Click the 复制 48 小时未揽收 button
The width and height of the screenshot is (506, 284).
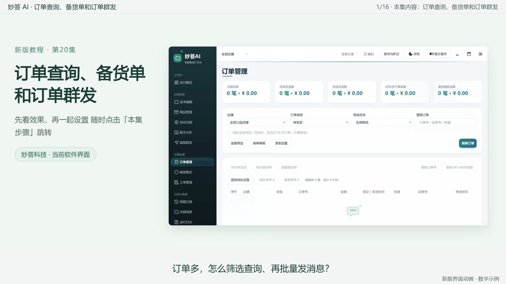460,167
